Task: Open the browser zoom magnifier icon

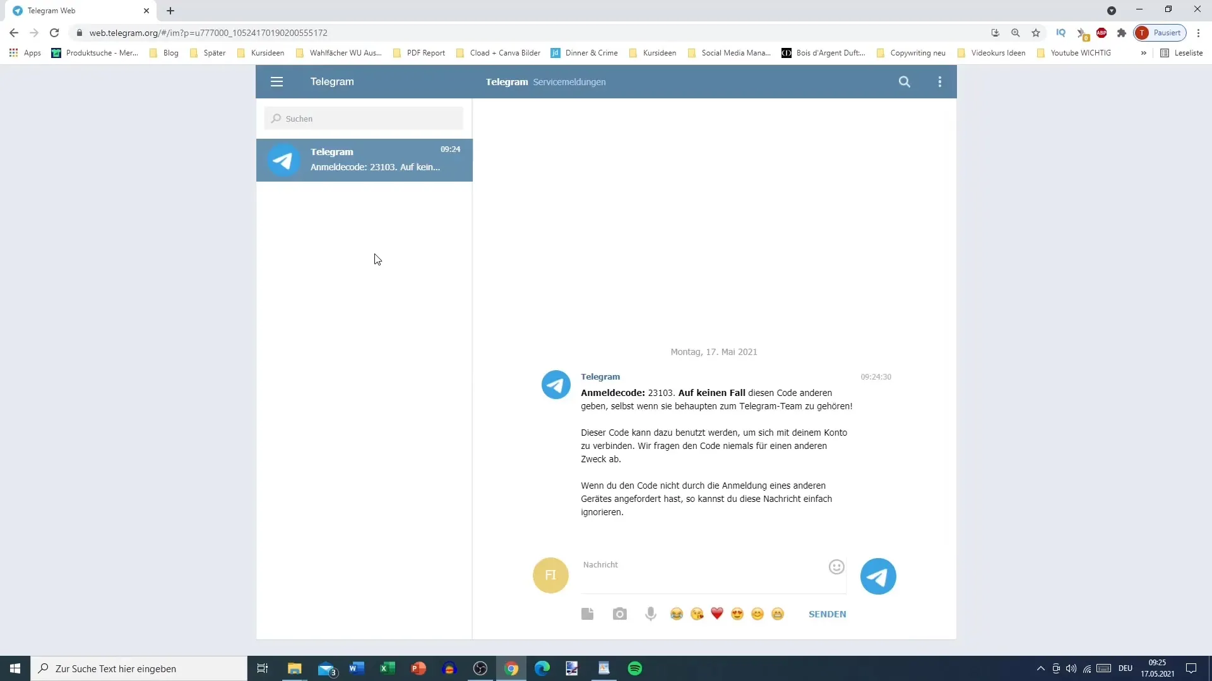Action: coord(1016,33)
